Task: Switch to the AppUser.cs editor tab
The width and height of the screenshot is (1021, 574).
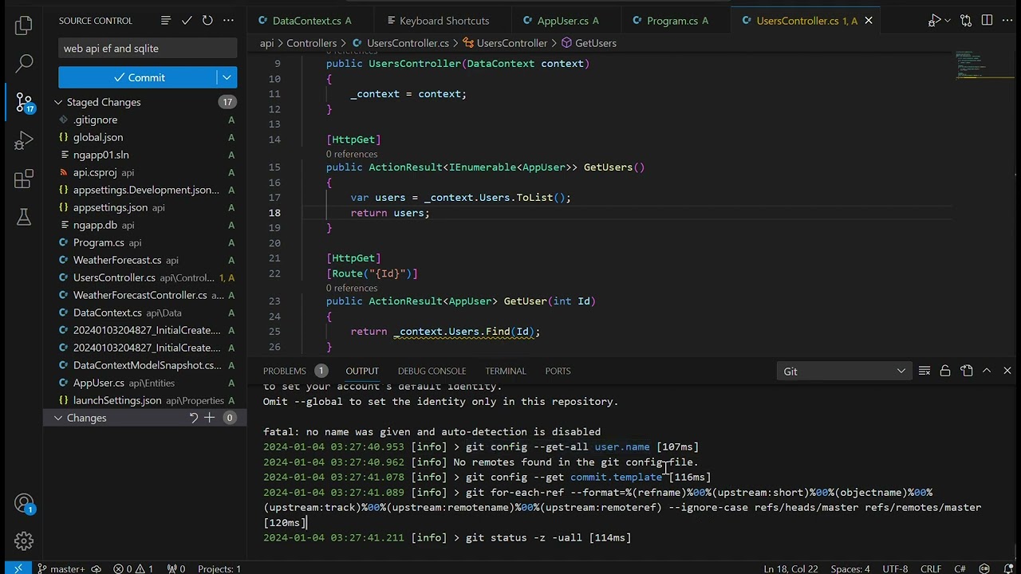Action: [x=561, y=21]
